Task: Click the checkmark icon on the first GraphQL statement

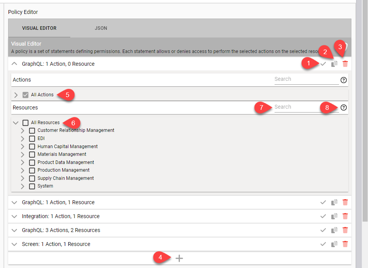Action: [323, 64]
